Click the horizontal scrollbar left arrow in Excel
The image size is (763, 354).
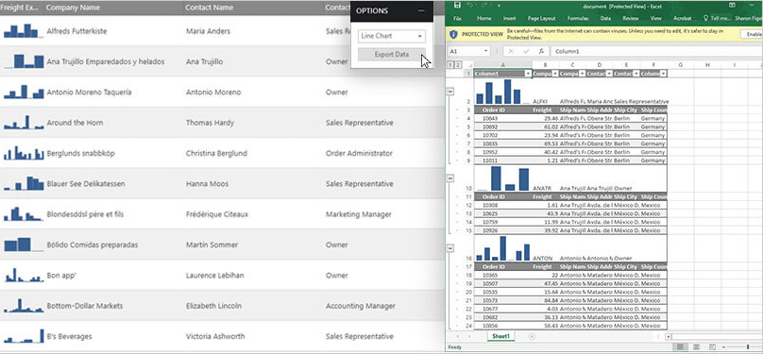670,336
